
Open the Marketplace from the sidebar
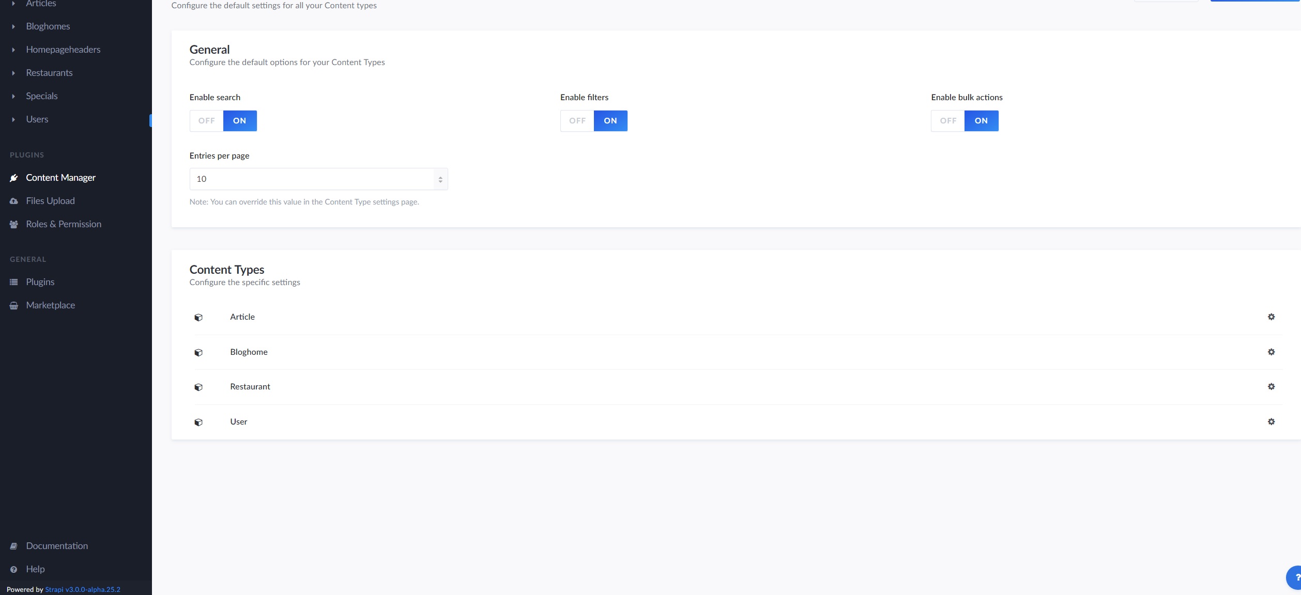[50, 305]
